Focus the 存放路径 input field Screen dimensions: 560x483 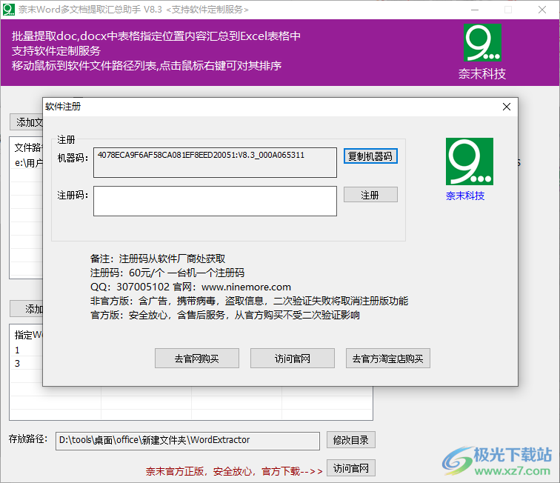click(x=187, y=441)
